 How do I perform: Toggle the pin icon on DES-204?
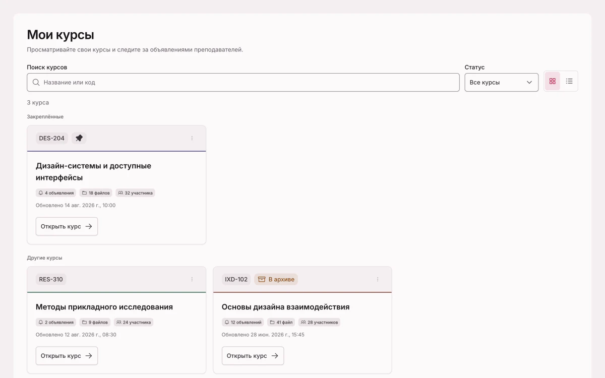79,138
